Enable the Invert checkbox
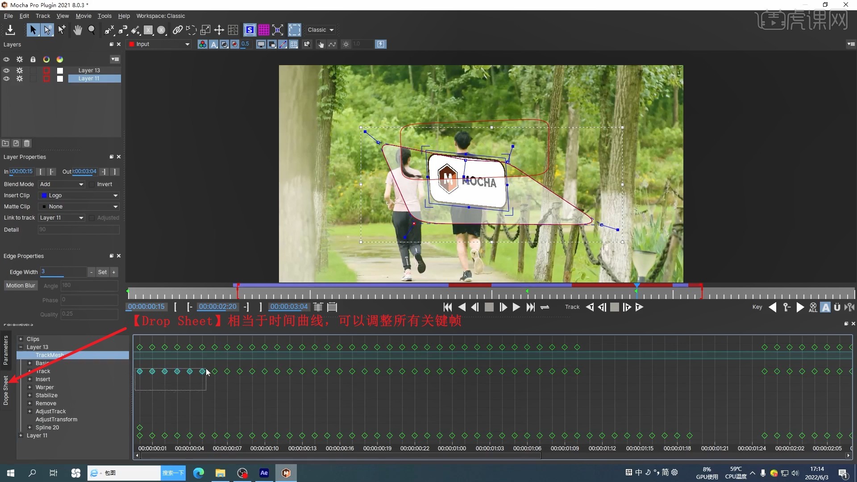Screen dimensions: 857x482 coord(92,184)
